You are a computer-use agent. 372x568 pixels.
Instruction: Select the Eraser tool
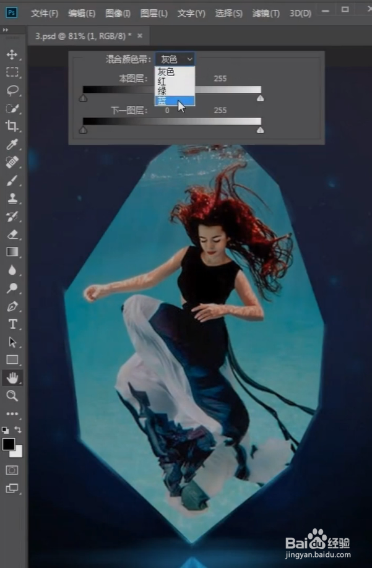(12, 235)
